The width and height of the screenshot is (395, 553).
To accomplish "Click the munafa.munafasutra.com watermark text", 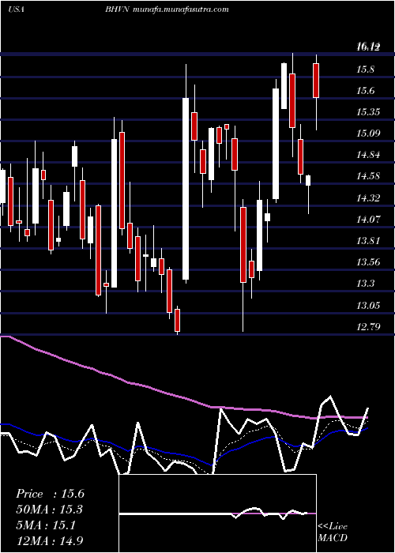I will click(x=182, y=9).
